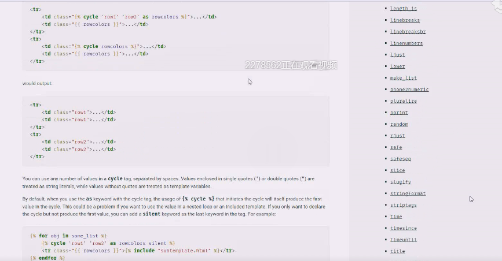
Task: Click the paragraph starting 'You can use any number'
Action: (168, 182)
